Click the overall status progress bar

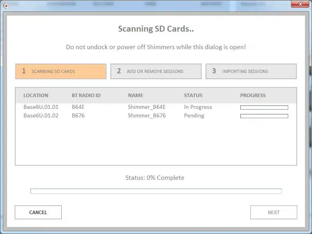tap(156, 191)
